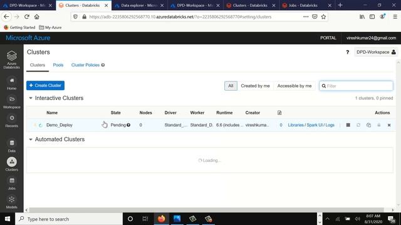This screenshot has height=225, width=401.
Task: Open Demo_Deploy cluster name
Action: 60,125
